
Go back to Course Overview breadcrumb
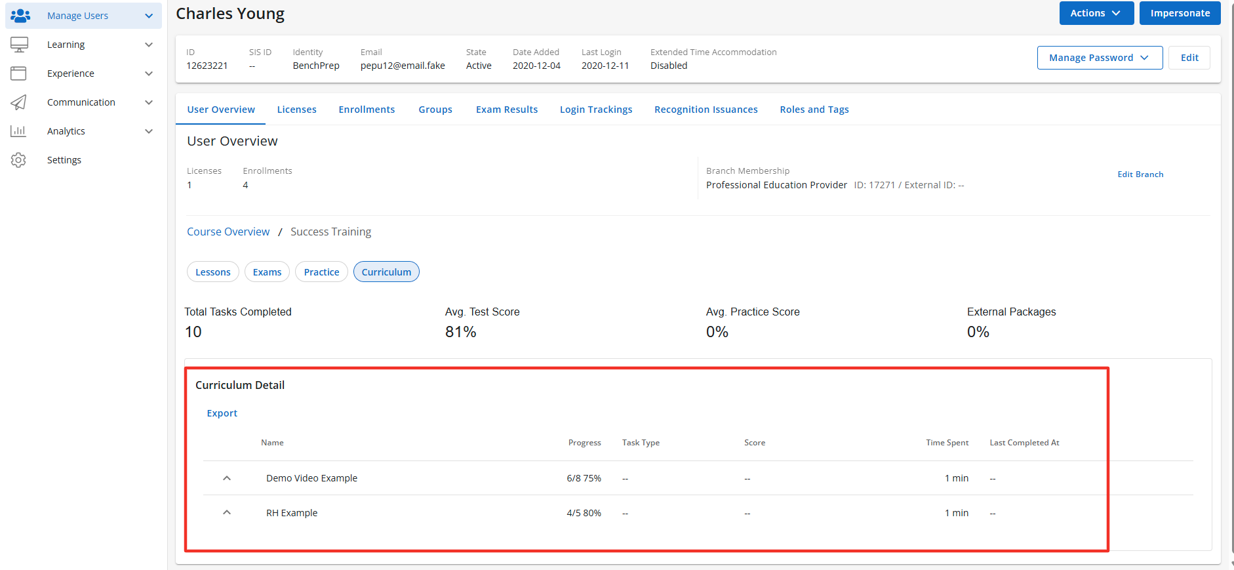coord(228,232)
